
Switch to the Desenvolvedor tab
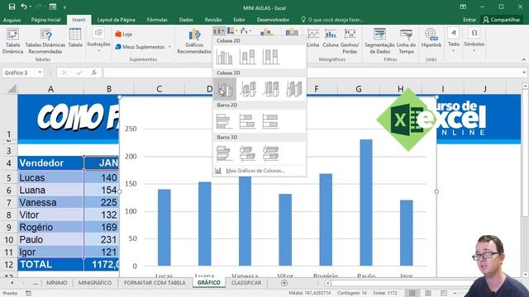pos(273,20)
